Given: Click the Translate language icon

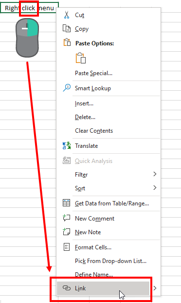Looking at the screenshot, I should tap(67, 145).
